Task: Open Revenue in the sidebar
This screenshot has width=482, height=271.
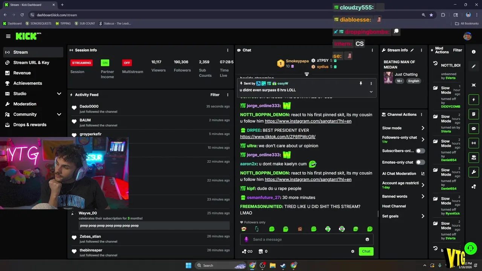Action: click(x=33, y=73)
